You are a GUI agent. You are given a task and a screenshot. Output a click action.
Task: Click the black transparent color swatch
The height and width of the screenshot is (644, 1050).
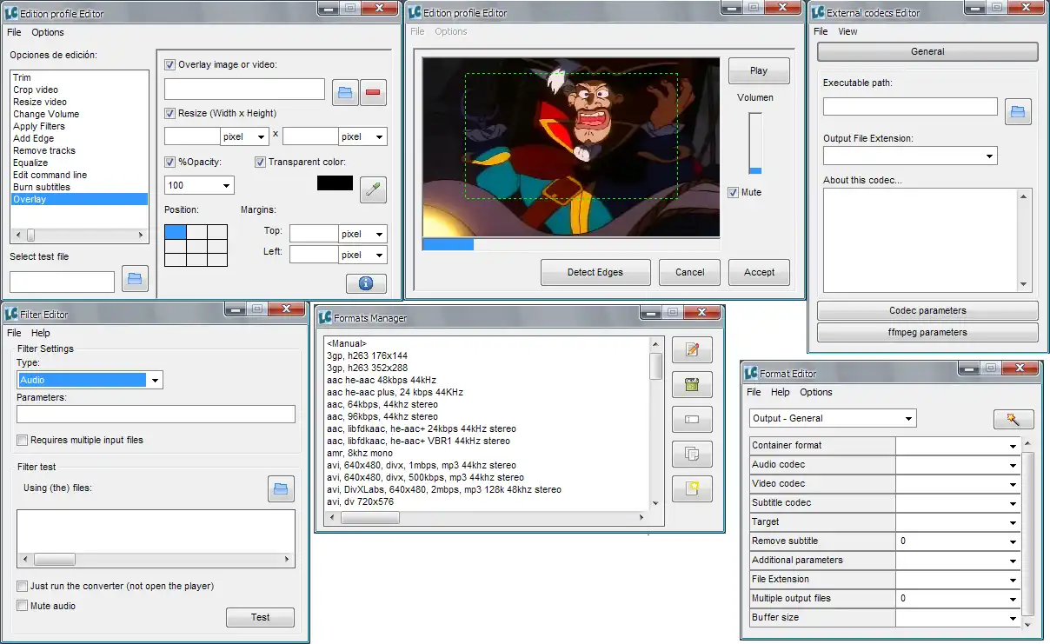(335, 183)
